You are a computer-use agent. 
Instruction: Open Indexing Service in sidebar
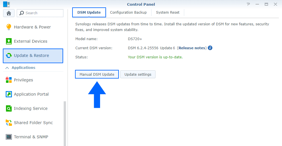click(x=33, y=108)
